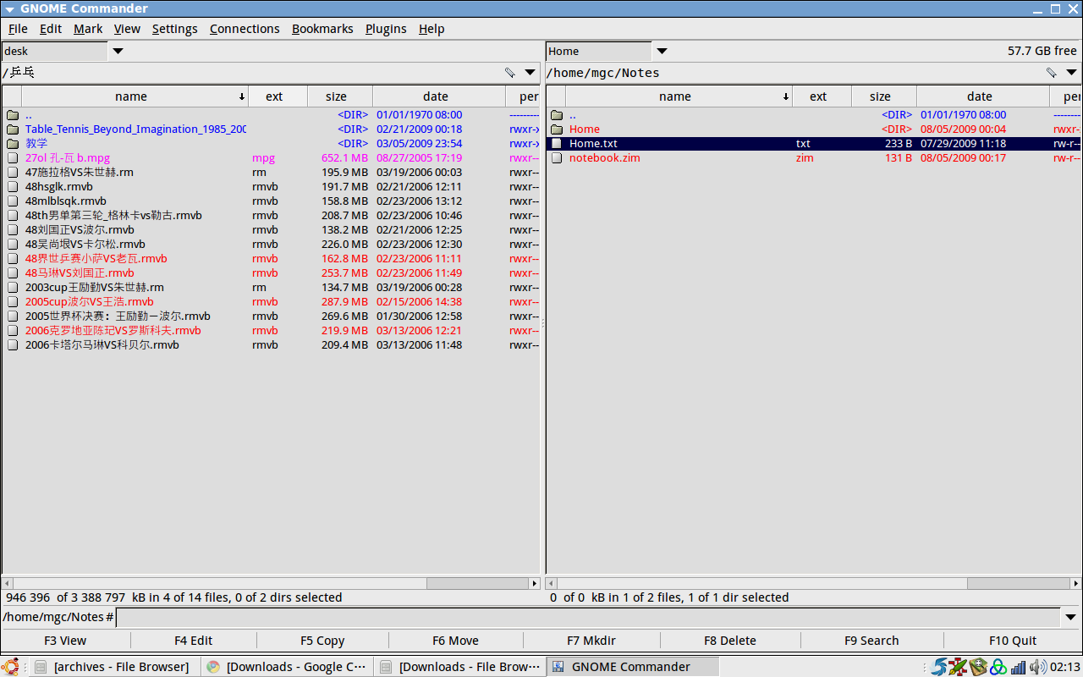Open the Mark menu
The width and height of the screenshot is (1083, 677).
pos(88,29)
